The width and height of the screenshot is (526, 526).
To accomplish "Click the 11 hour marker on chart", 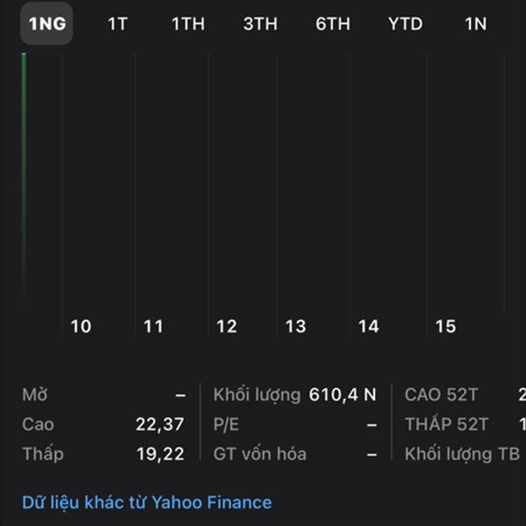I will coord(153,326).
